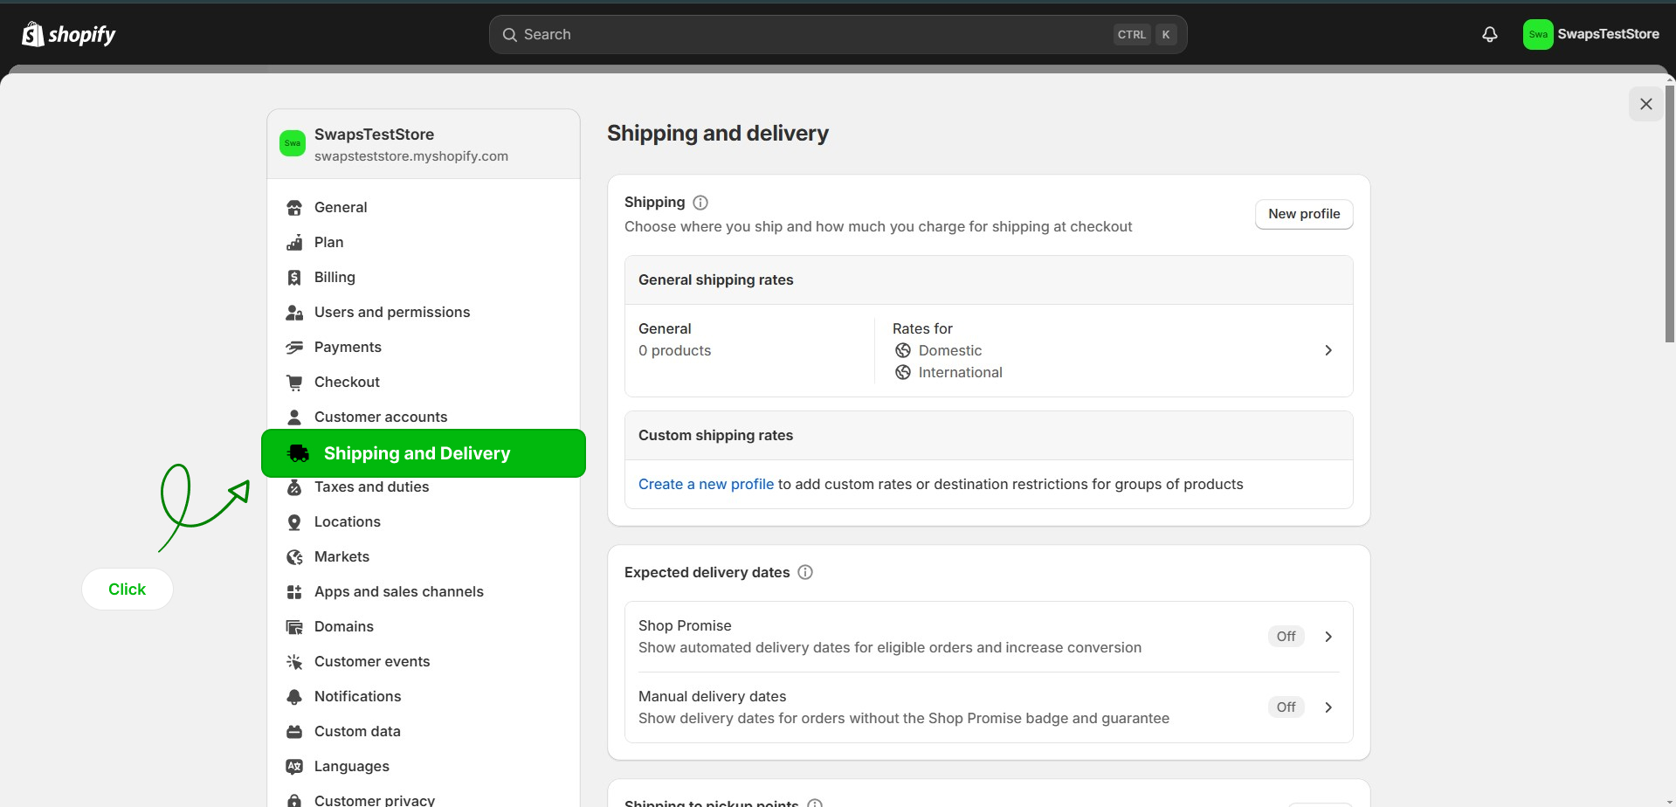
Task: Click the Custom shipping rates heading
Action: click(715, 436)
